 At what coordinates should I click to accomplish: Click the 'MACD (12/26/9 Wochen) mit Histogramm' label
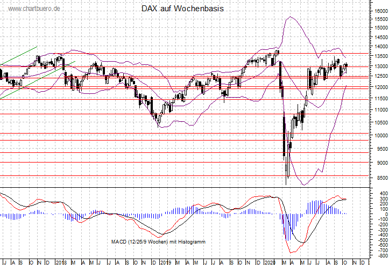[158, 242]
